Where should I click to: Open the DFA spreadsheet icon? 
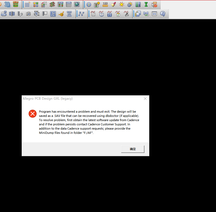coord(68,5)
